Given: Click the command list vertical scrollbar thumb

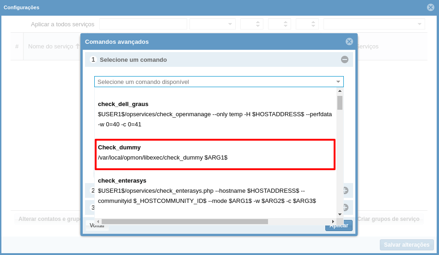Looking at the screenshot, I should [340, 103].
